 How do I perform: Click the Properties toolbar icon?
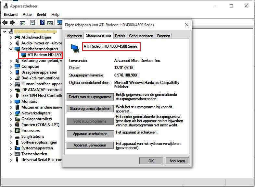[32, 22]
